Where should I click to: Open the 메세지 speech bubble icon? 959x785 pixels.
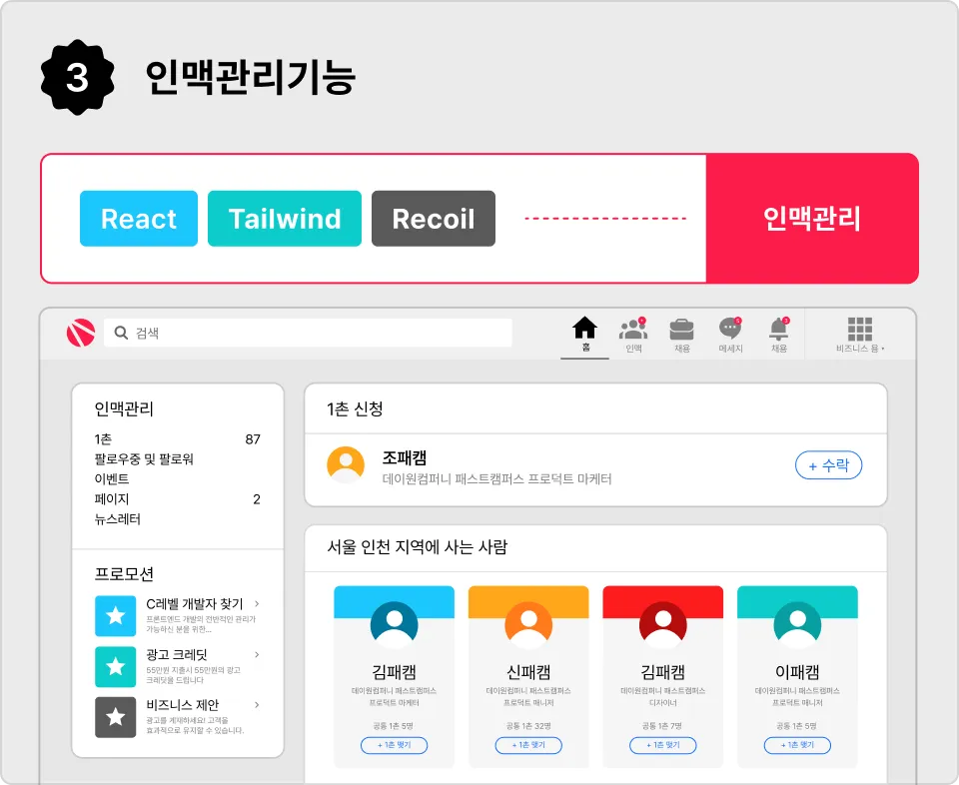click(730, 329)
